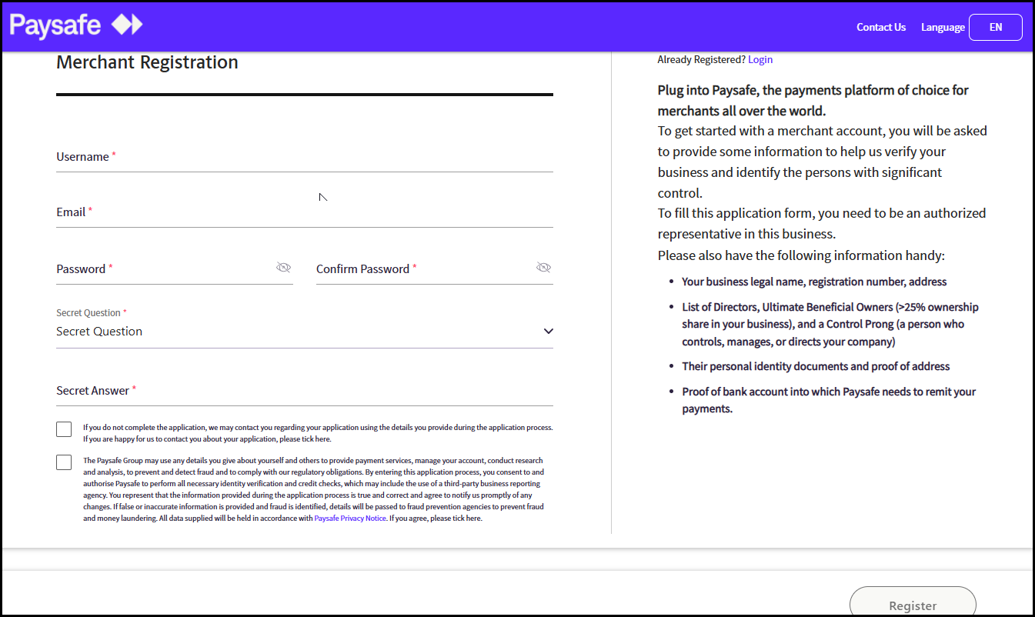The height and width of the screenshot is (617, 1035).
Task: Click the Merchant Registration heading
Action: point(147,62)
